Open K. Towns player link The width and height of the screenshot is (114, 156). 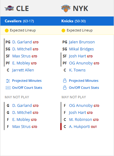click(77, 70)
